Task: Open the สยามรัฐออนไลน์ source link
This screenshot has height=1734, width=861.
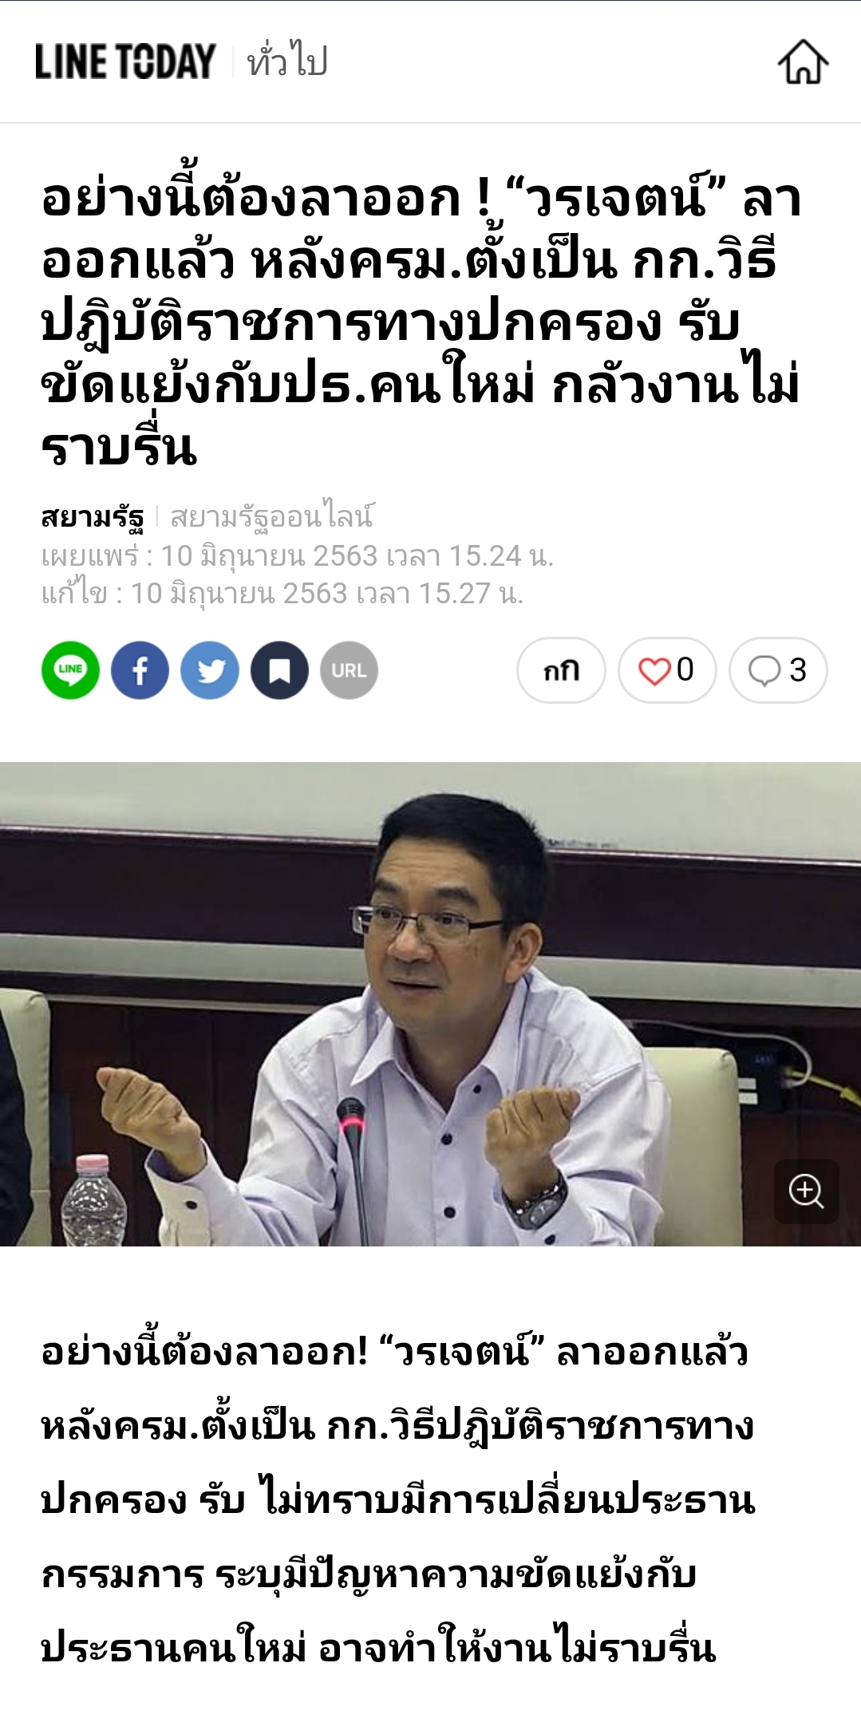Action: tap(271, 517)
